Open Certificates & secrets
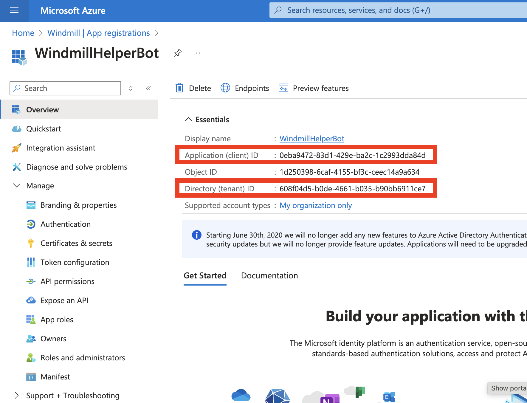Screen dimensions: 527x403 (76, 243)
